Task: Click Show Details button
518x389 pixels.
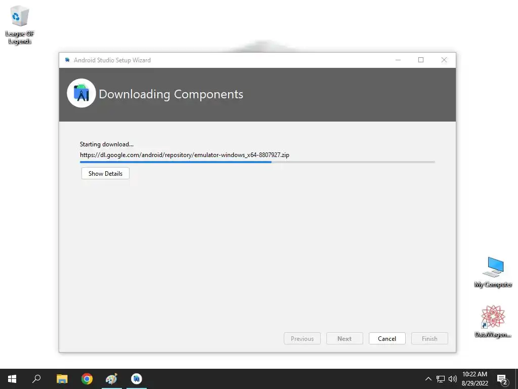Action: coord(105,173)
